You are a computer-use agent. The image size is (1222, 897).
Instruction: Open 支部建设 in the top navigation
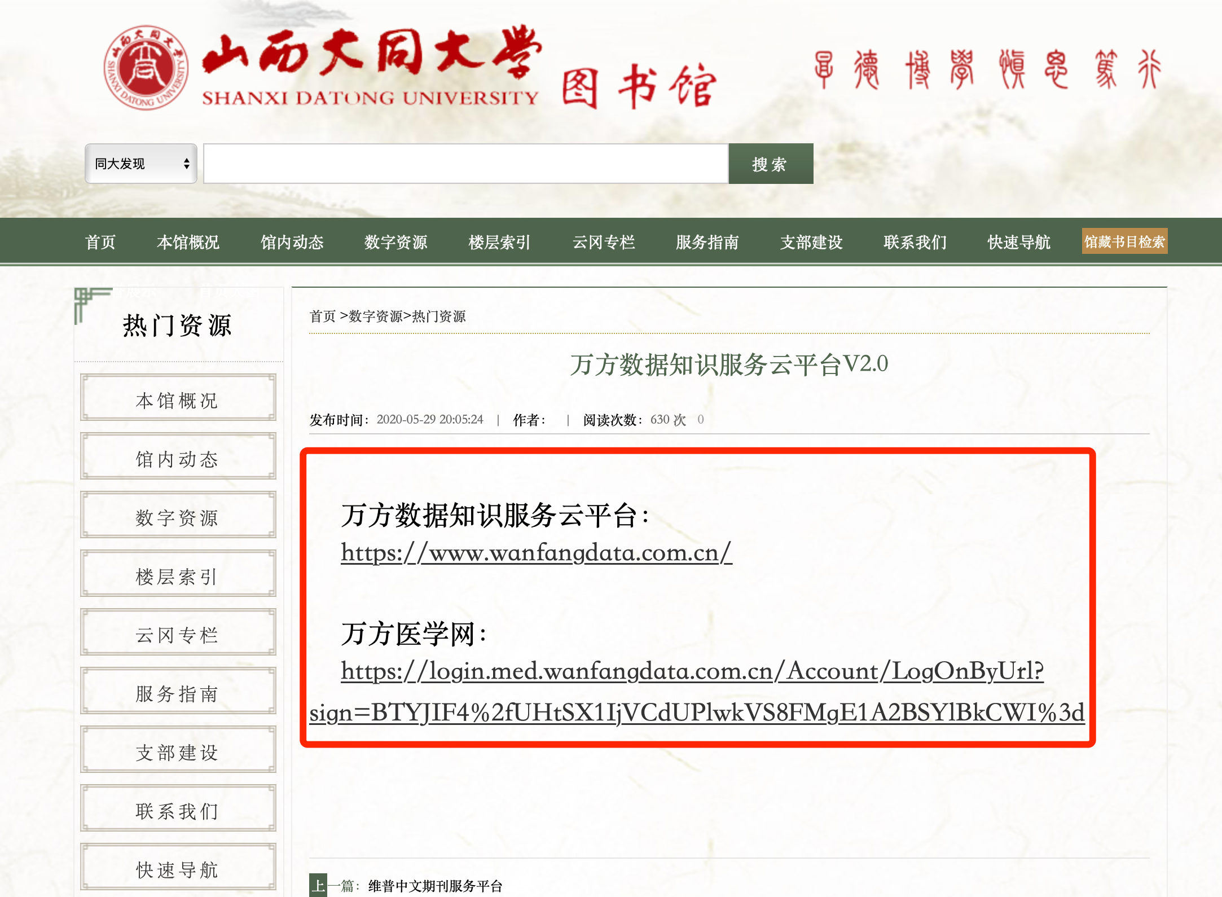click(811, 242)
